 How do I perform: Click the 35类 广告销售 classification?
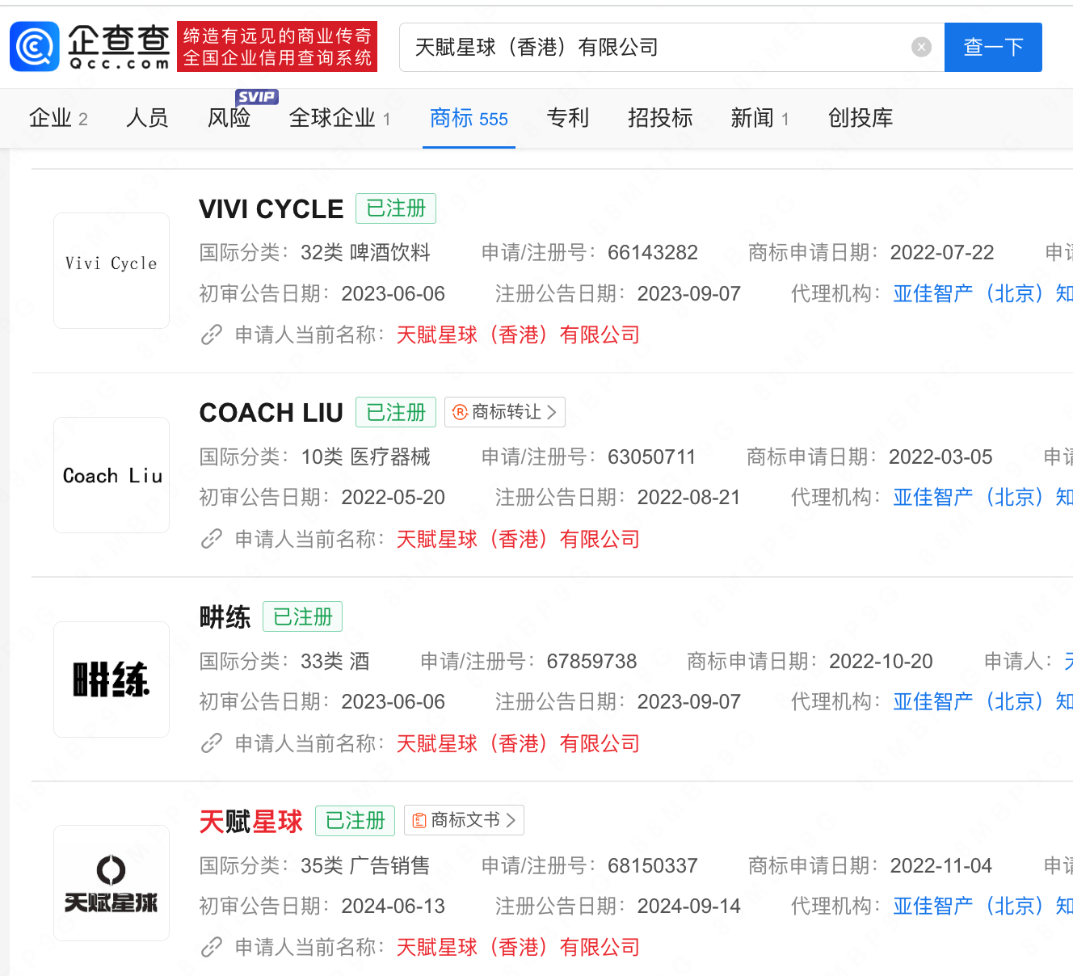click(x=365, y=865)
